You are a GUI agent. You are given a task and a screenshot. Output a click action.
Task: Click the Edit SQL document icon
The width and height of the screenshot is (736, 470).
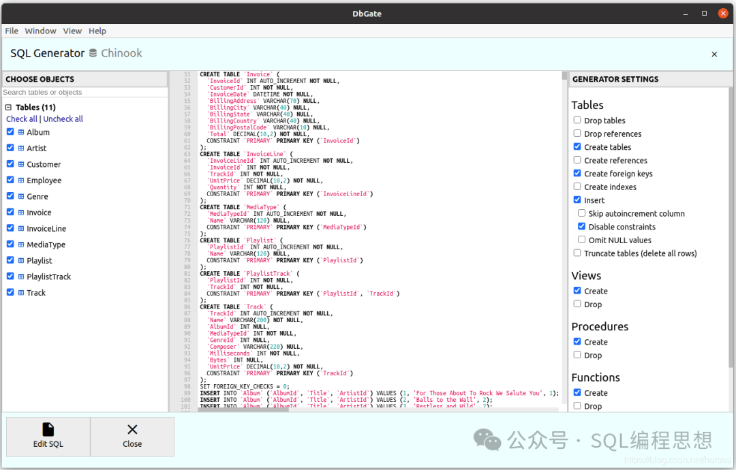click(48, 429)
